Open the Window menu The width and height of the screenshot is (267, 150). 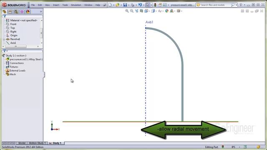(x=88, y=5)
